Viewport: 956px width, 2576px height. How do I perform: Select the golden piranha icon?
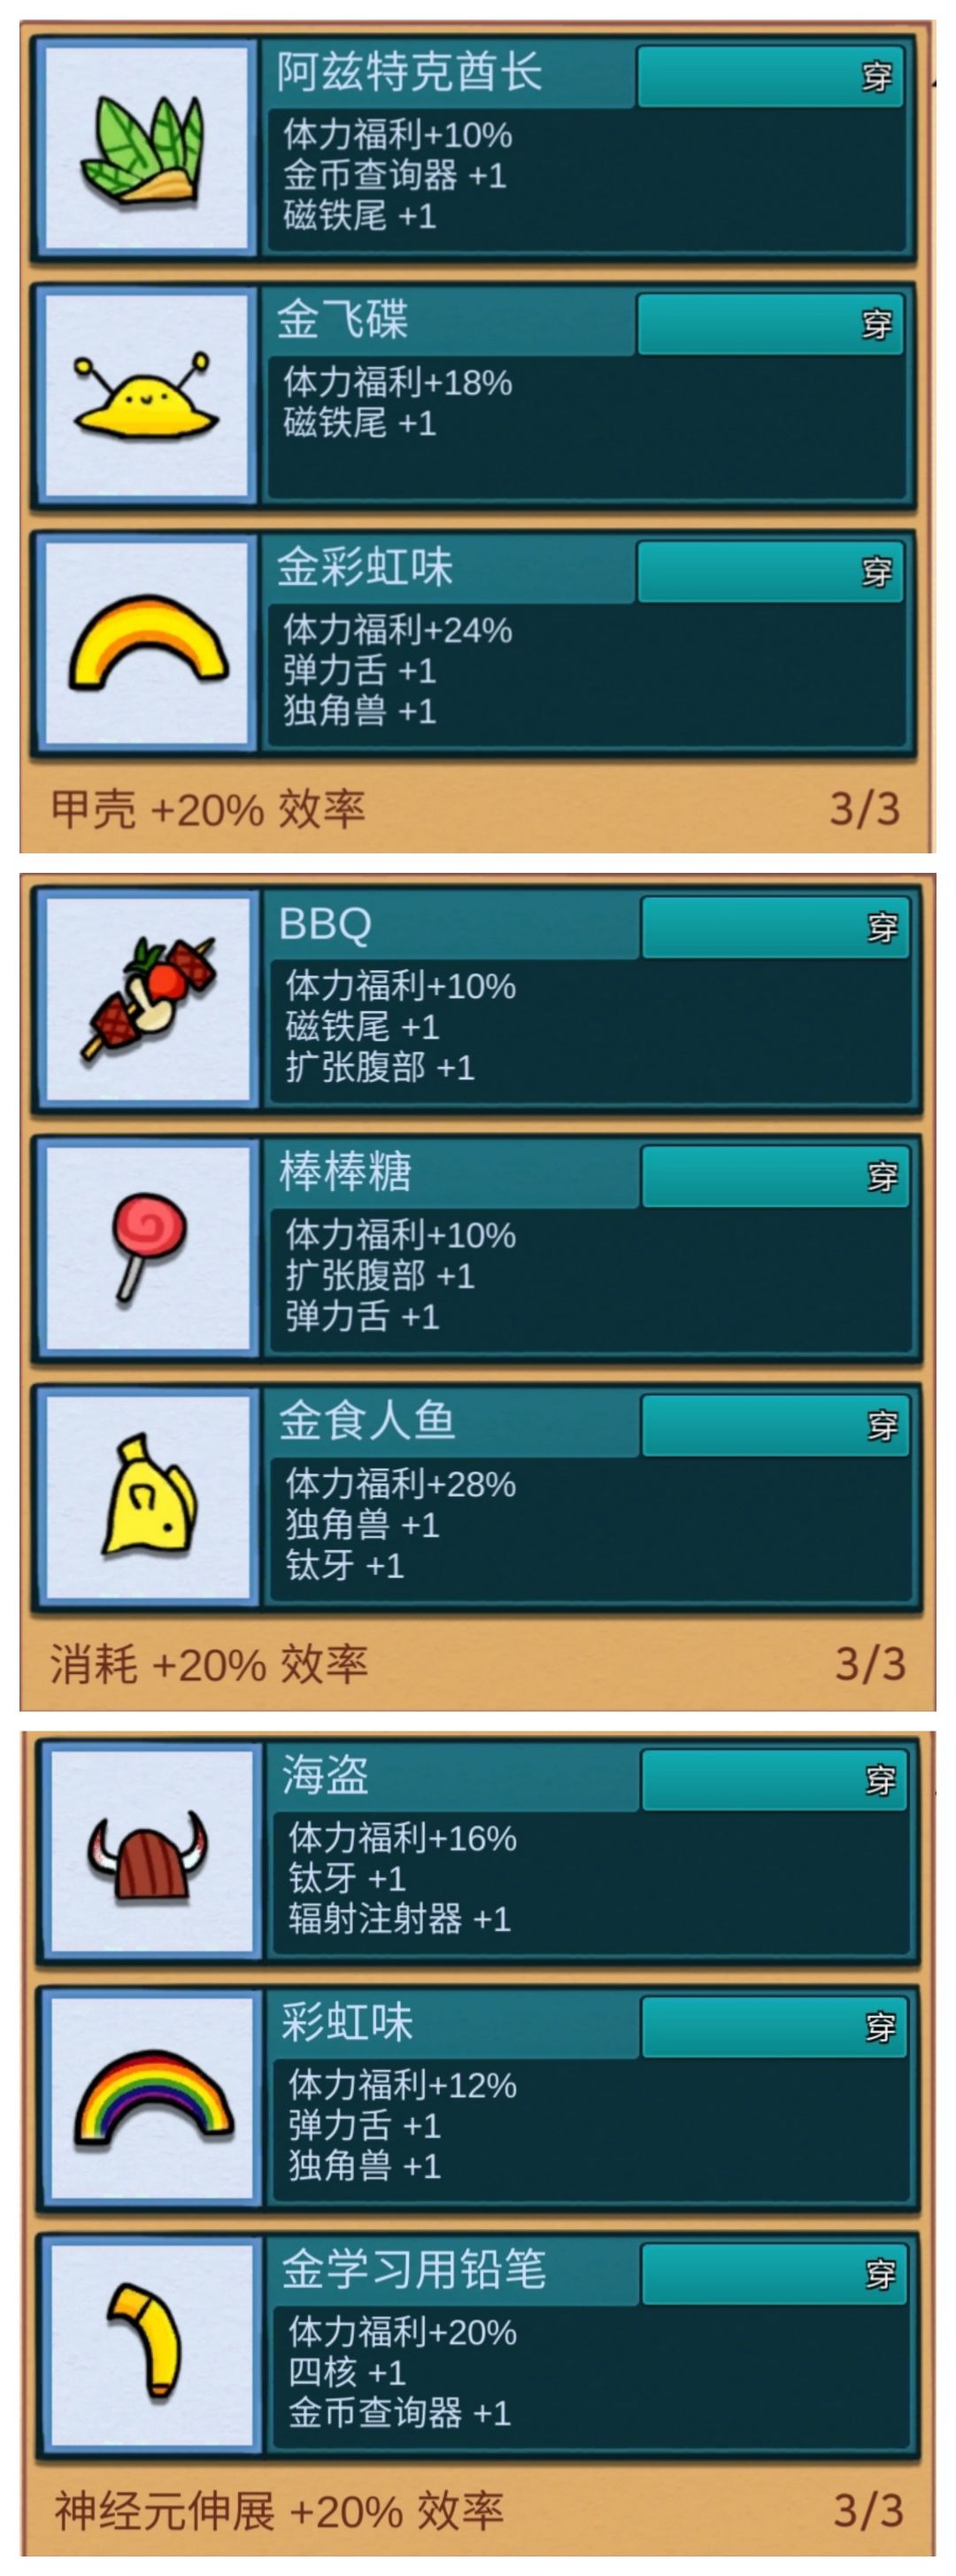(148, 1496)
